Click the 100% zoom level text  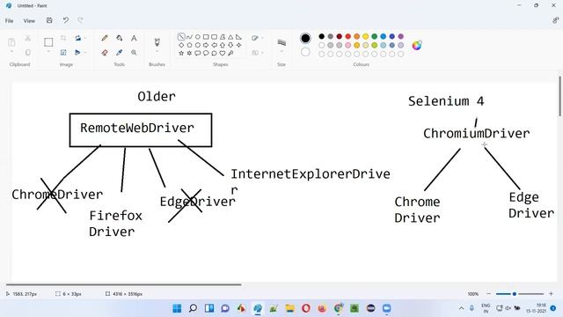pyautogui.click(x=473, y=294)
